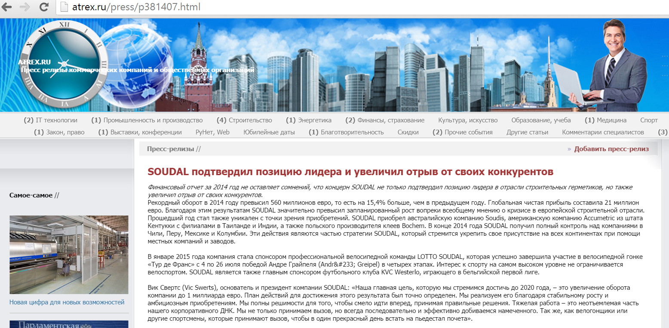Image resolution: width=669 pixels, height=328 pixels.
Task: Select РуНет, Web category
Action: [x=212, y=132]
